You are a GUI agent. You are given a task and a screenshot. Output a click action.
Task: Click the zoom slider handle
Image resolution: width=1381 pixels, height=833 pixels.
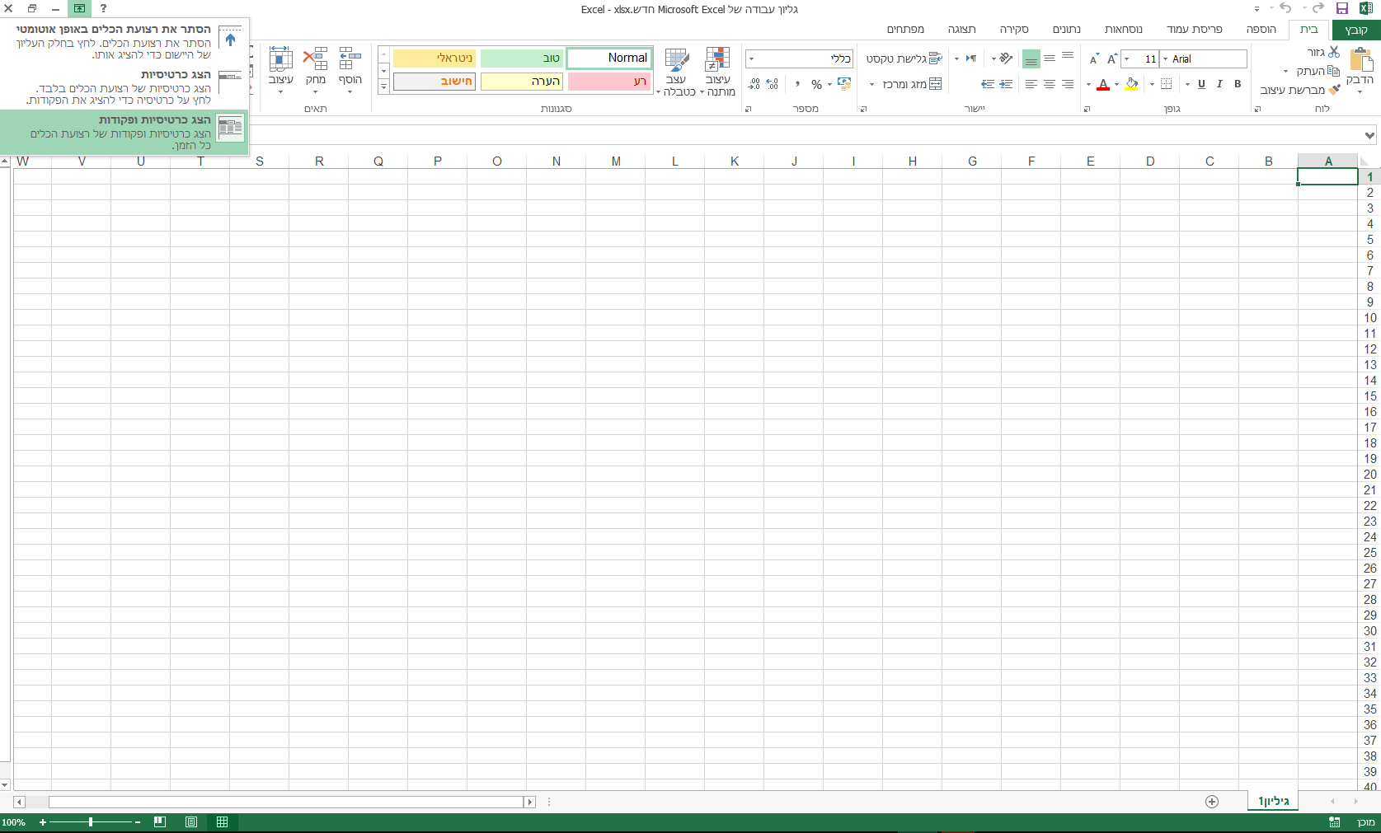[91, 822]
